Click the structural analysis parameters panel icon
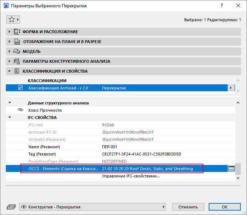The height and width of the screenshot is (215, 247). [17, 61]
